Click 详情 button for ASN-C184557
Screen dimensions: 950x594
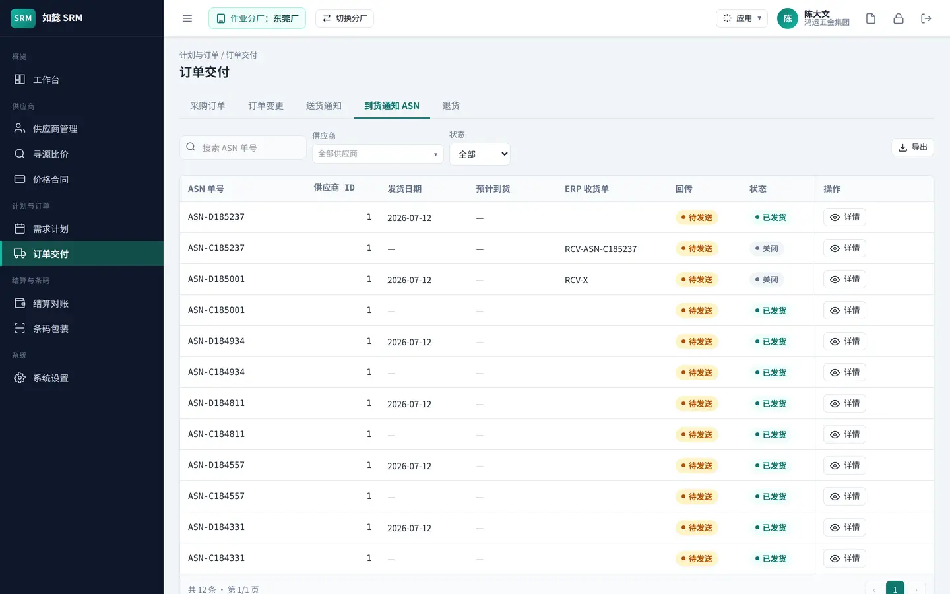click(844, 496)
